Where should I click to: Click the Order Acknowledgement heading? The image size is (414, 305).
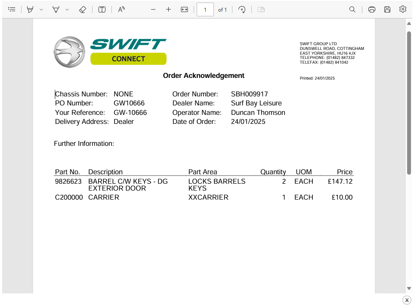pos(204,76)
